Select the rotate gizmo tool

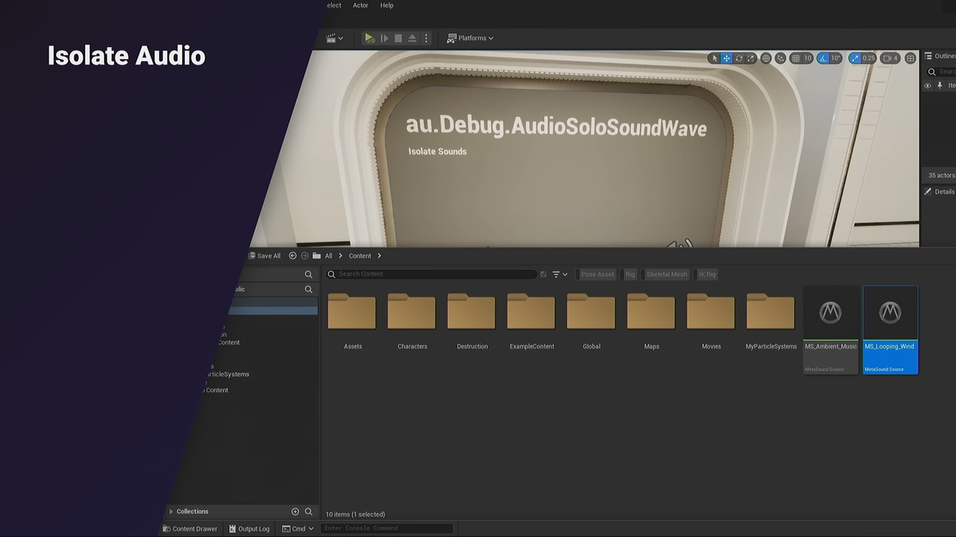click(x=739, y=58)
